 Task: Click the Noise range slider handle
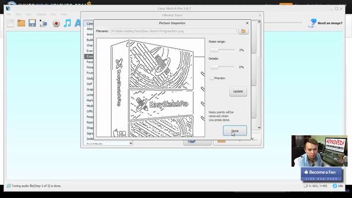pos(214,50)
